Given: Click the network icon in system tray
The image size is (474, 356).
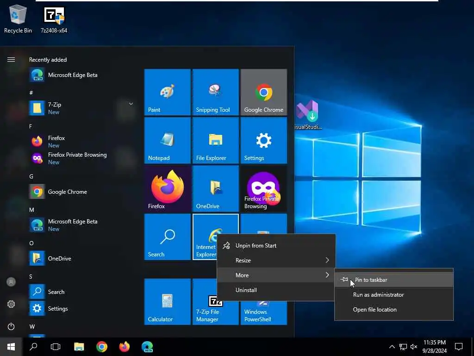Looking at the screenshot, I should [x=403, y=347].
